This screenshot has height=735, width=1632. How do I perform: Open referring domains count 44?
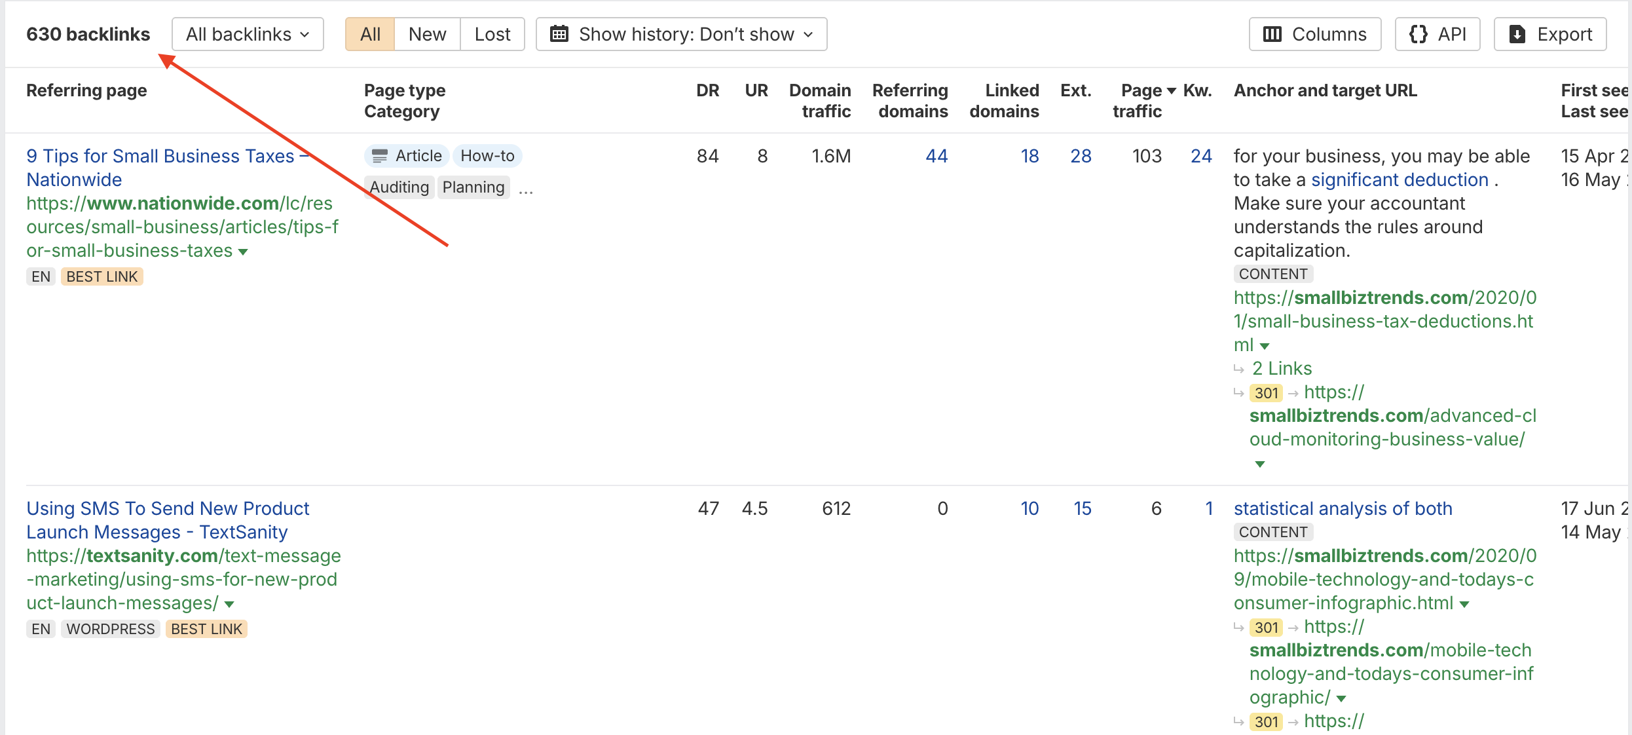tap(937, 156)
